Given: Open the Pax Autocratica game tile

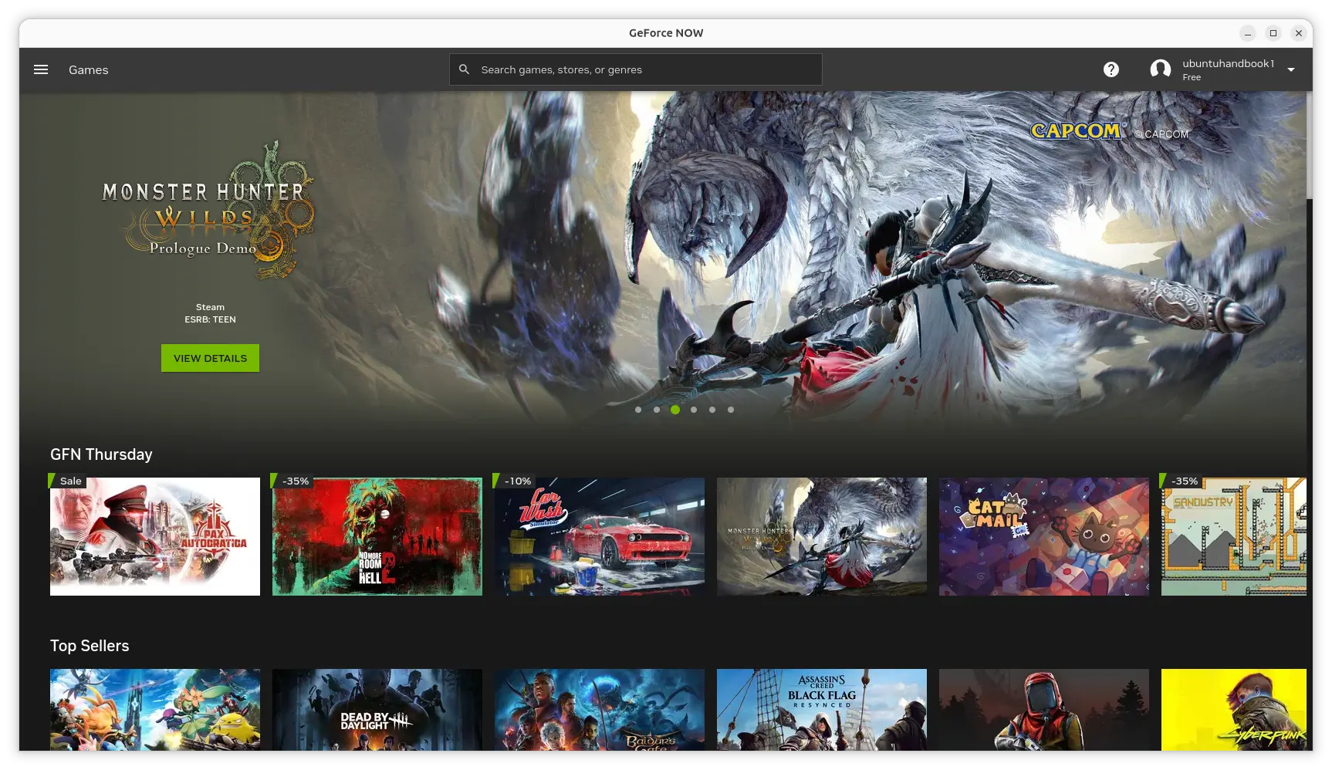Looking at the screenshot, I should point(155,536).
